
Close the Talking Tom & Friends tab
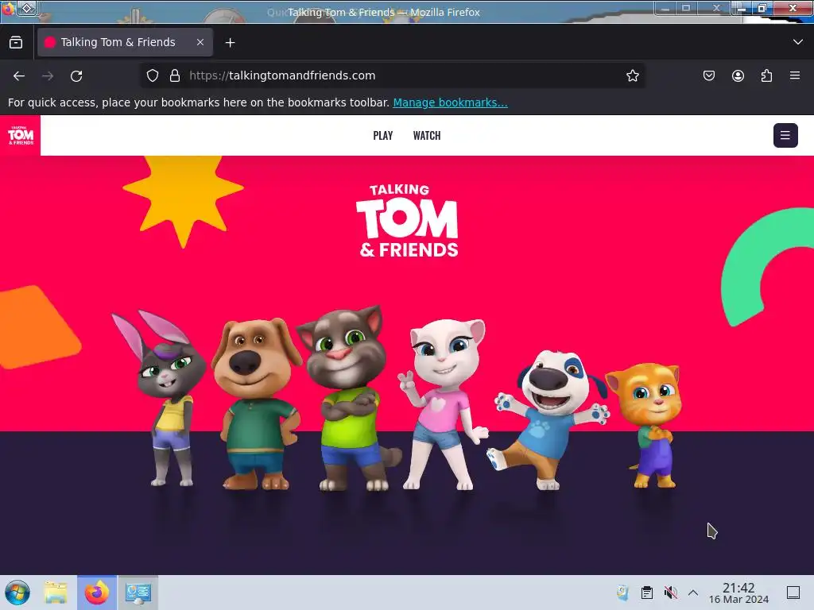[x=200, y=42]
